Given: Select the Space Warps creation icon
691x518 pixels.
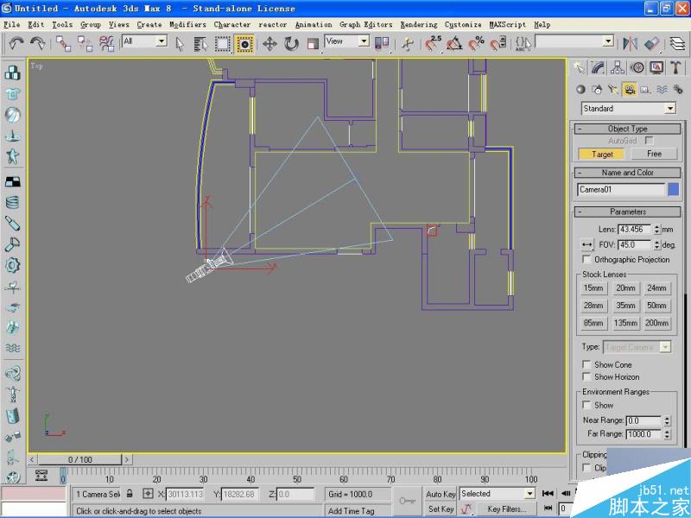Looking at the screenshot, I should tap(661, 89).
